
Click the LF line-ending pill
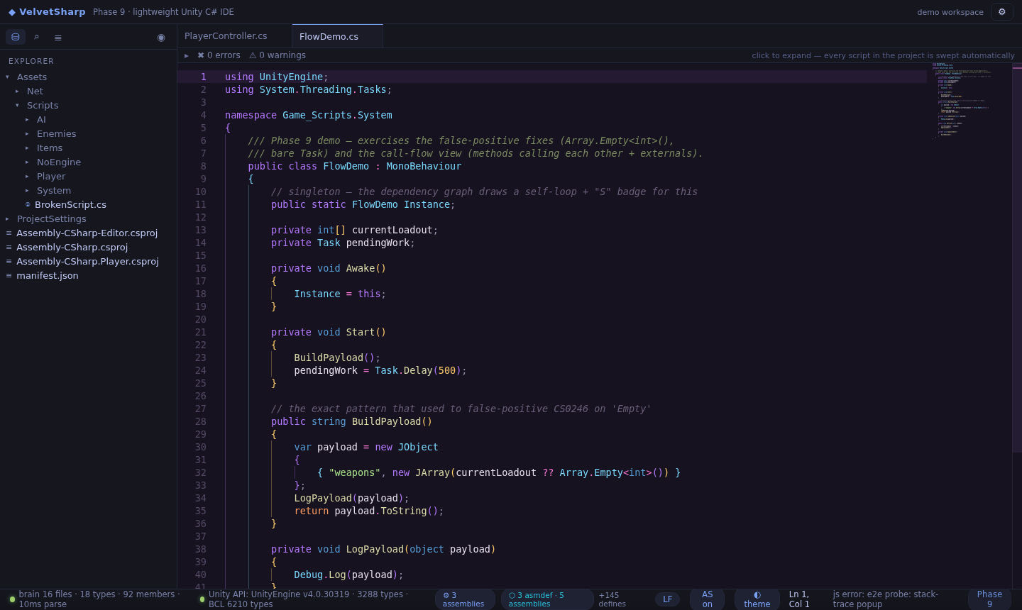click(x=667, y=599)
